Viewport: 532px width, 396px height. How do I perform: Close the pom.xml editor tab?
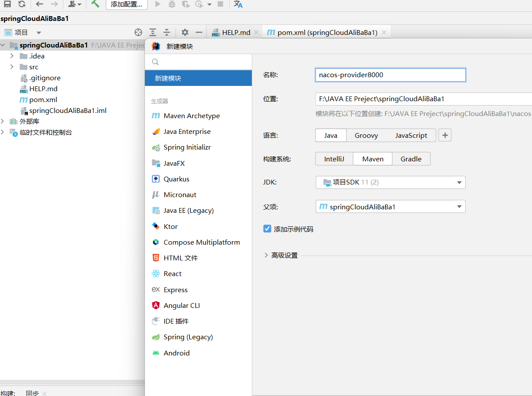(384, 32)
